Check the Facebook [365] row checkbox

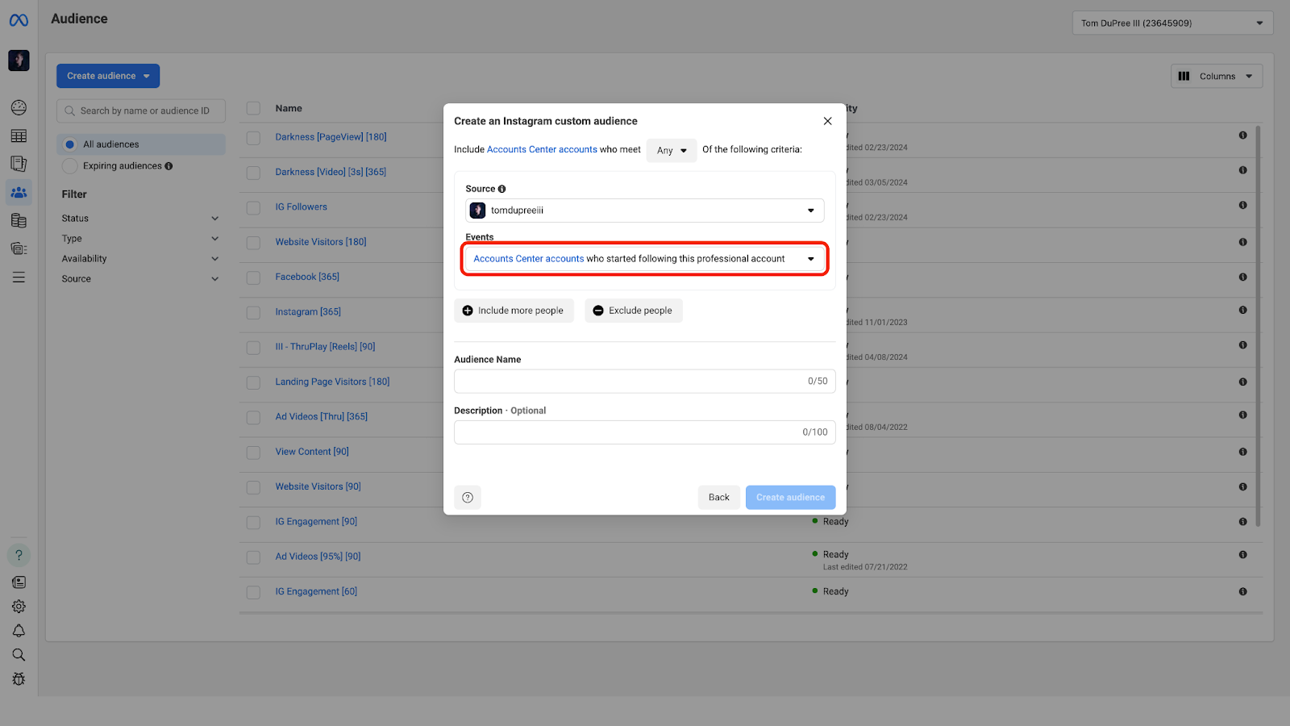[253, 277]
